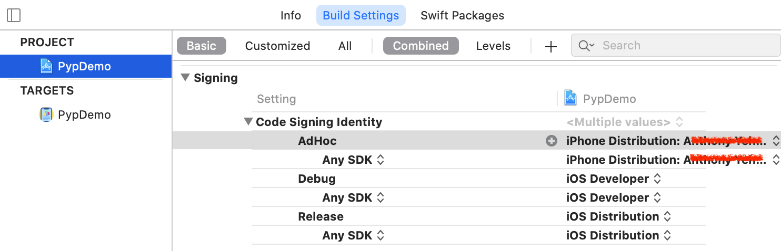Open Debug iOS Developer dropdown
This screenshot has height=251, width=781.
613,179
